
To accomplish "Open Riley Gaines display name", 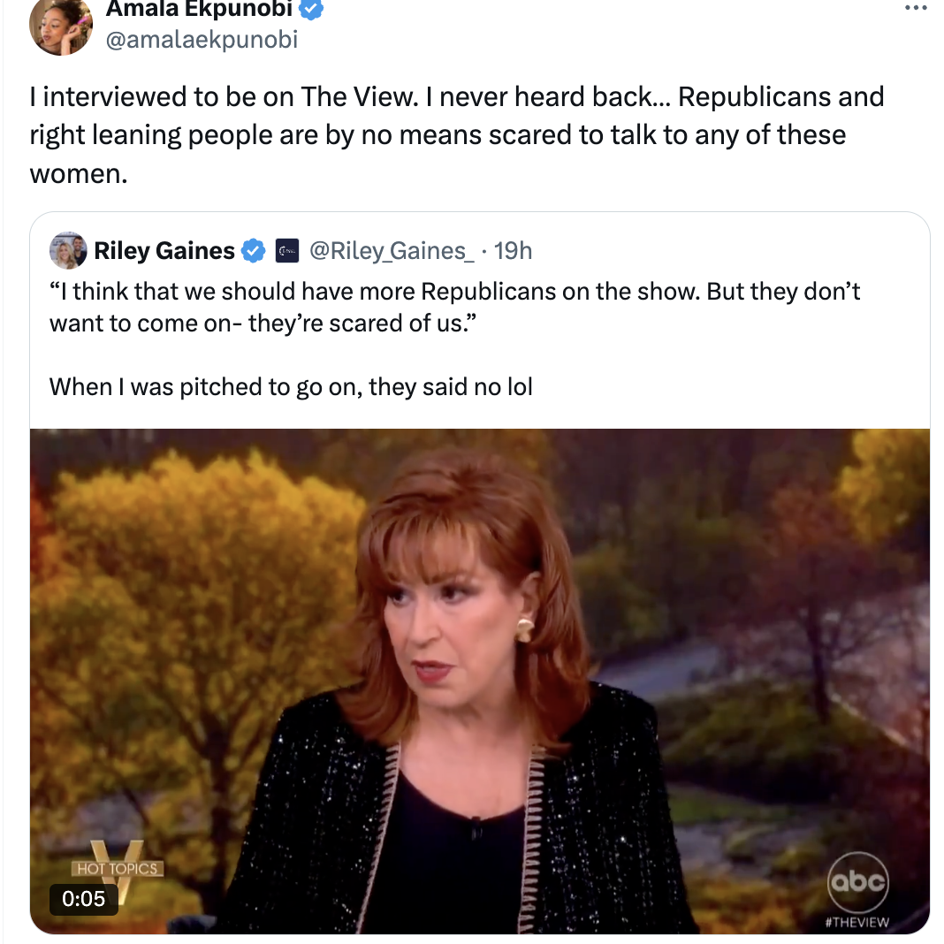I will pyautogui.click(x=164, y=250).
